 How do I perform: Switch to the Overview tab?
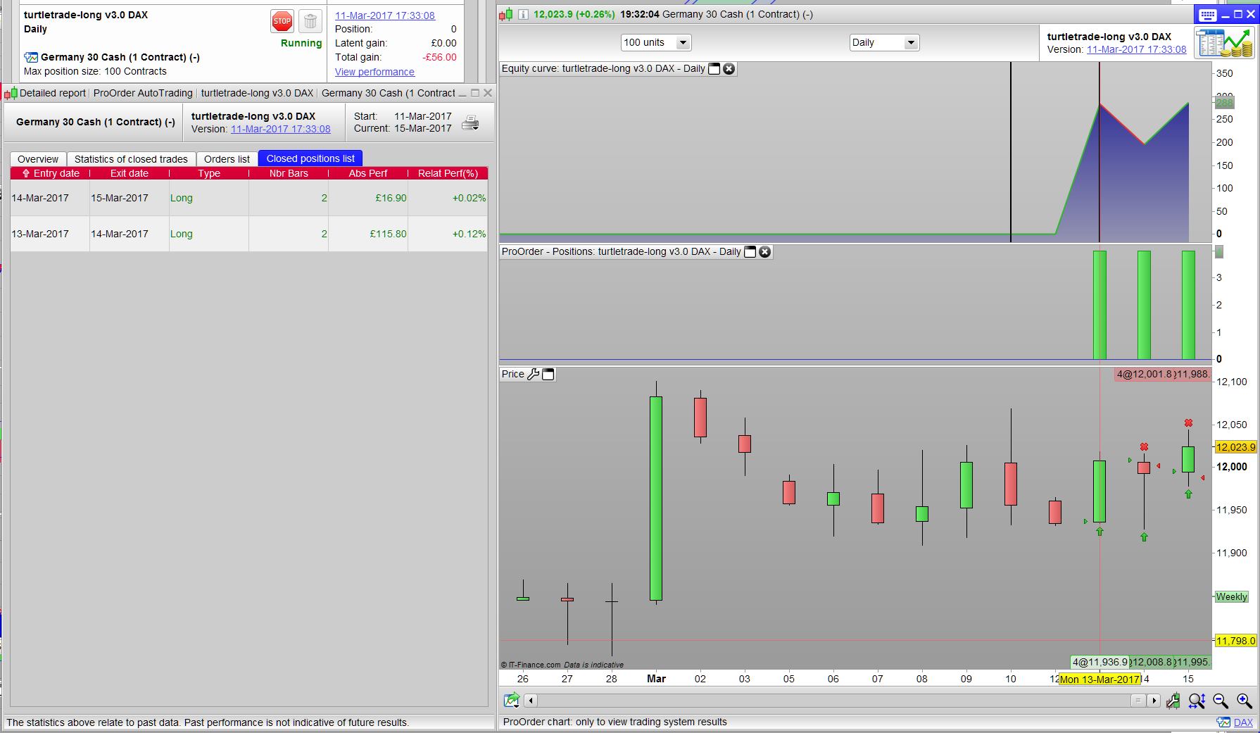[38, 159]
